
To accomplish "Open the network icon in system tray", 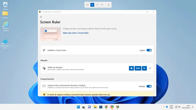I will click(x=176, y=107).
